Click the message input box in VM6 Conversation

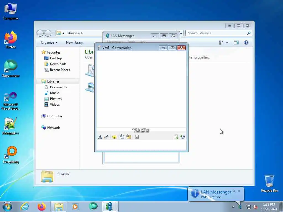pyautogui.click(x=141, y=145)
